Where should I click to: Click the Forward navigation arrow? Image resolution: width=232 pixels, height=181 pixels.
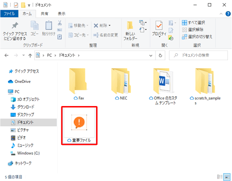click(x=16, y=55)
